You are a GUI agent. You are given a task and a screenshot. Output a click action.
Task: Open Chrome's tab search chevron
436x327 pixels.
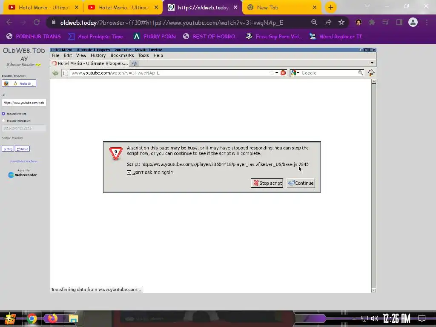tap(367, 6)
